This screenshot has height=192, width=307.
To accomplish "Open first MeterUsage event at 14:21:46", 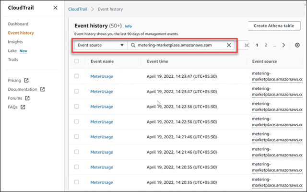I will click(102, 137).
